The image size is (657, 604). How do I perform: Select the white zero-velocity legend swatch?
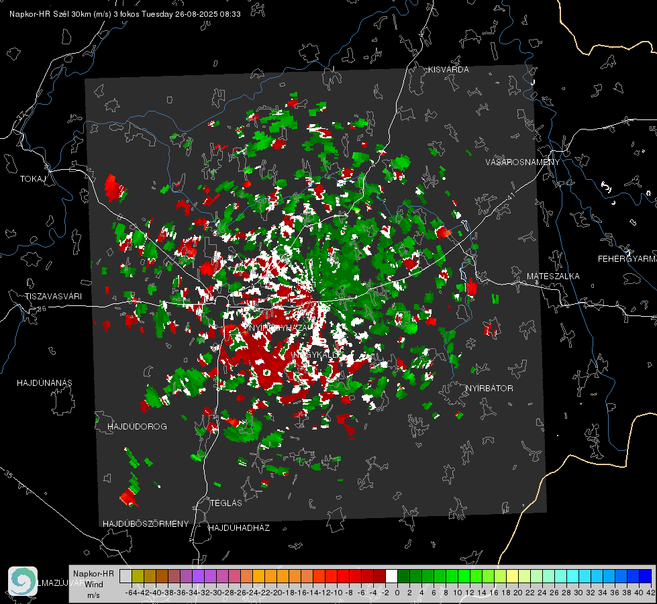(391, 576)
